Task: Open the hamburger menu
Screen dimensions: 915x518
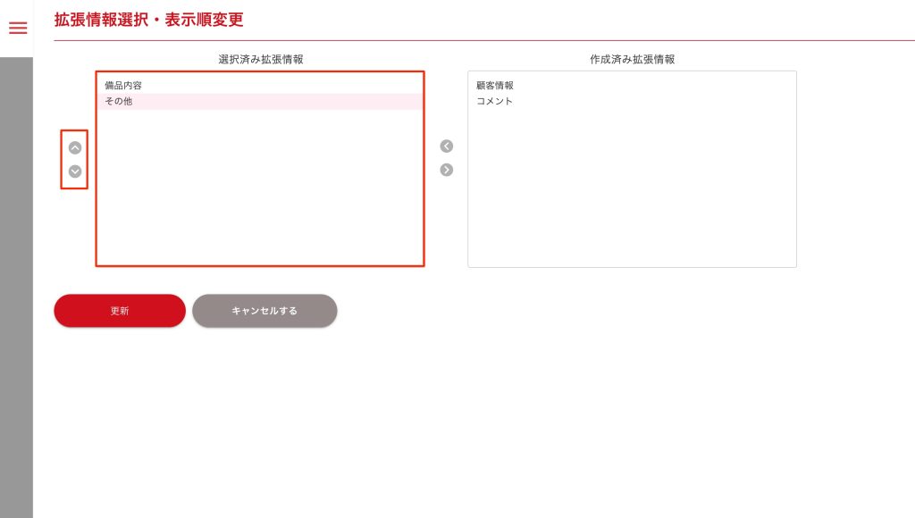Action: (x=18, y=29)
